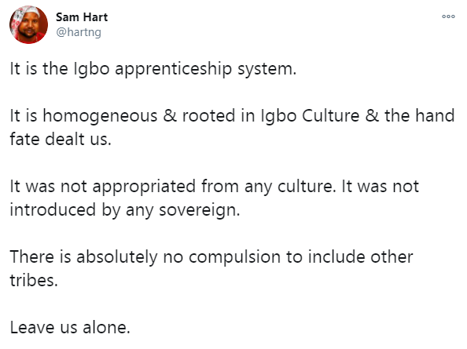Open Sam Hart's profile picture
This screenshot has width=467, height=349.
(28, 24)
